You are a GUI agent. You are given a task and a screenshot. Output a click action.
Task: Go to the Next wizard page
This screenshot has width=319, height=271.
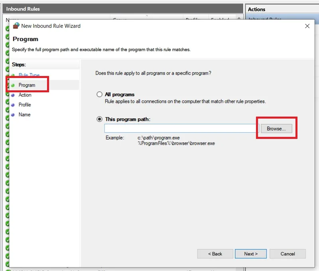point(251,254)
